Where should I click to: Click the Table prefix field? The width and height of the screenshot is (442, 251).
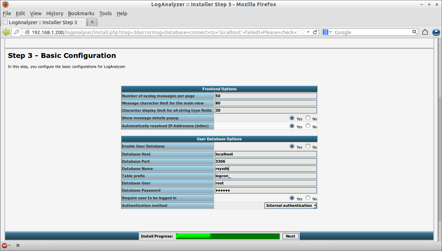[266, 176]
